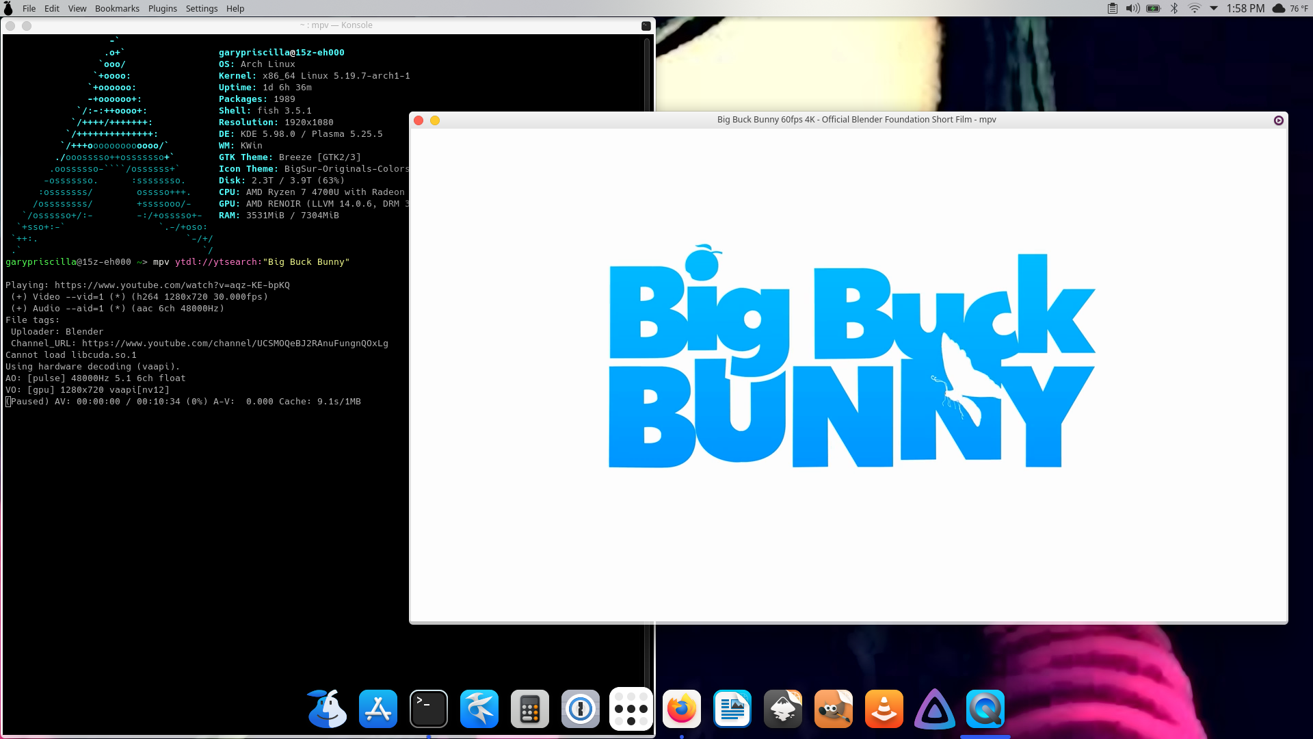1313x739 pixels.
Task: Click the Big Buck Bunny video frame
Action: 849,375
